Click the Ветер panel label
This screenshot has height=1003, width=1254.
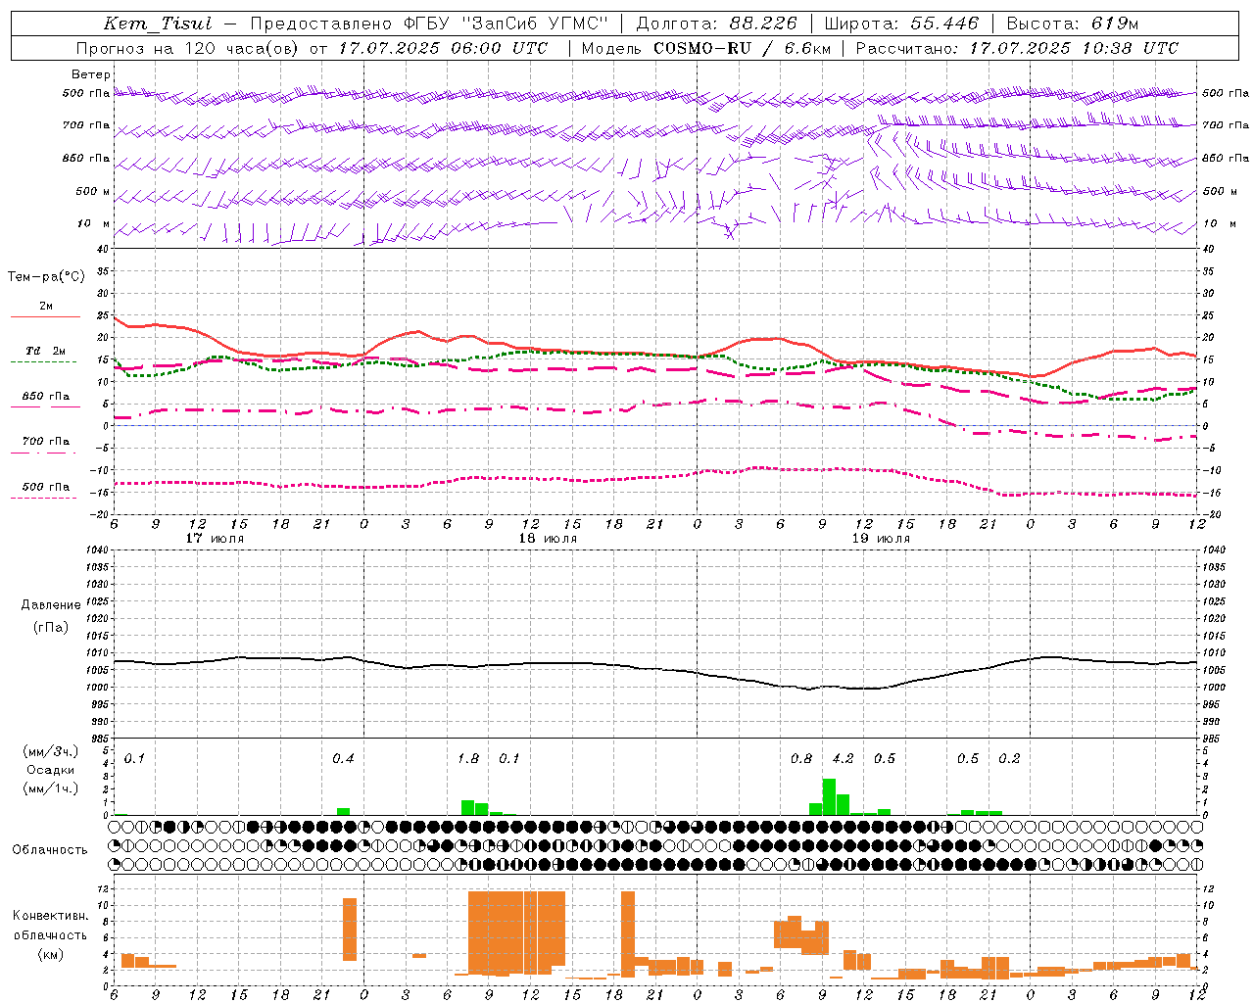point(91,74)
